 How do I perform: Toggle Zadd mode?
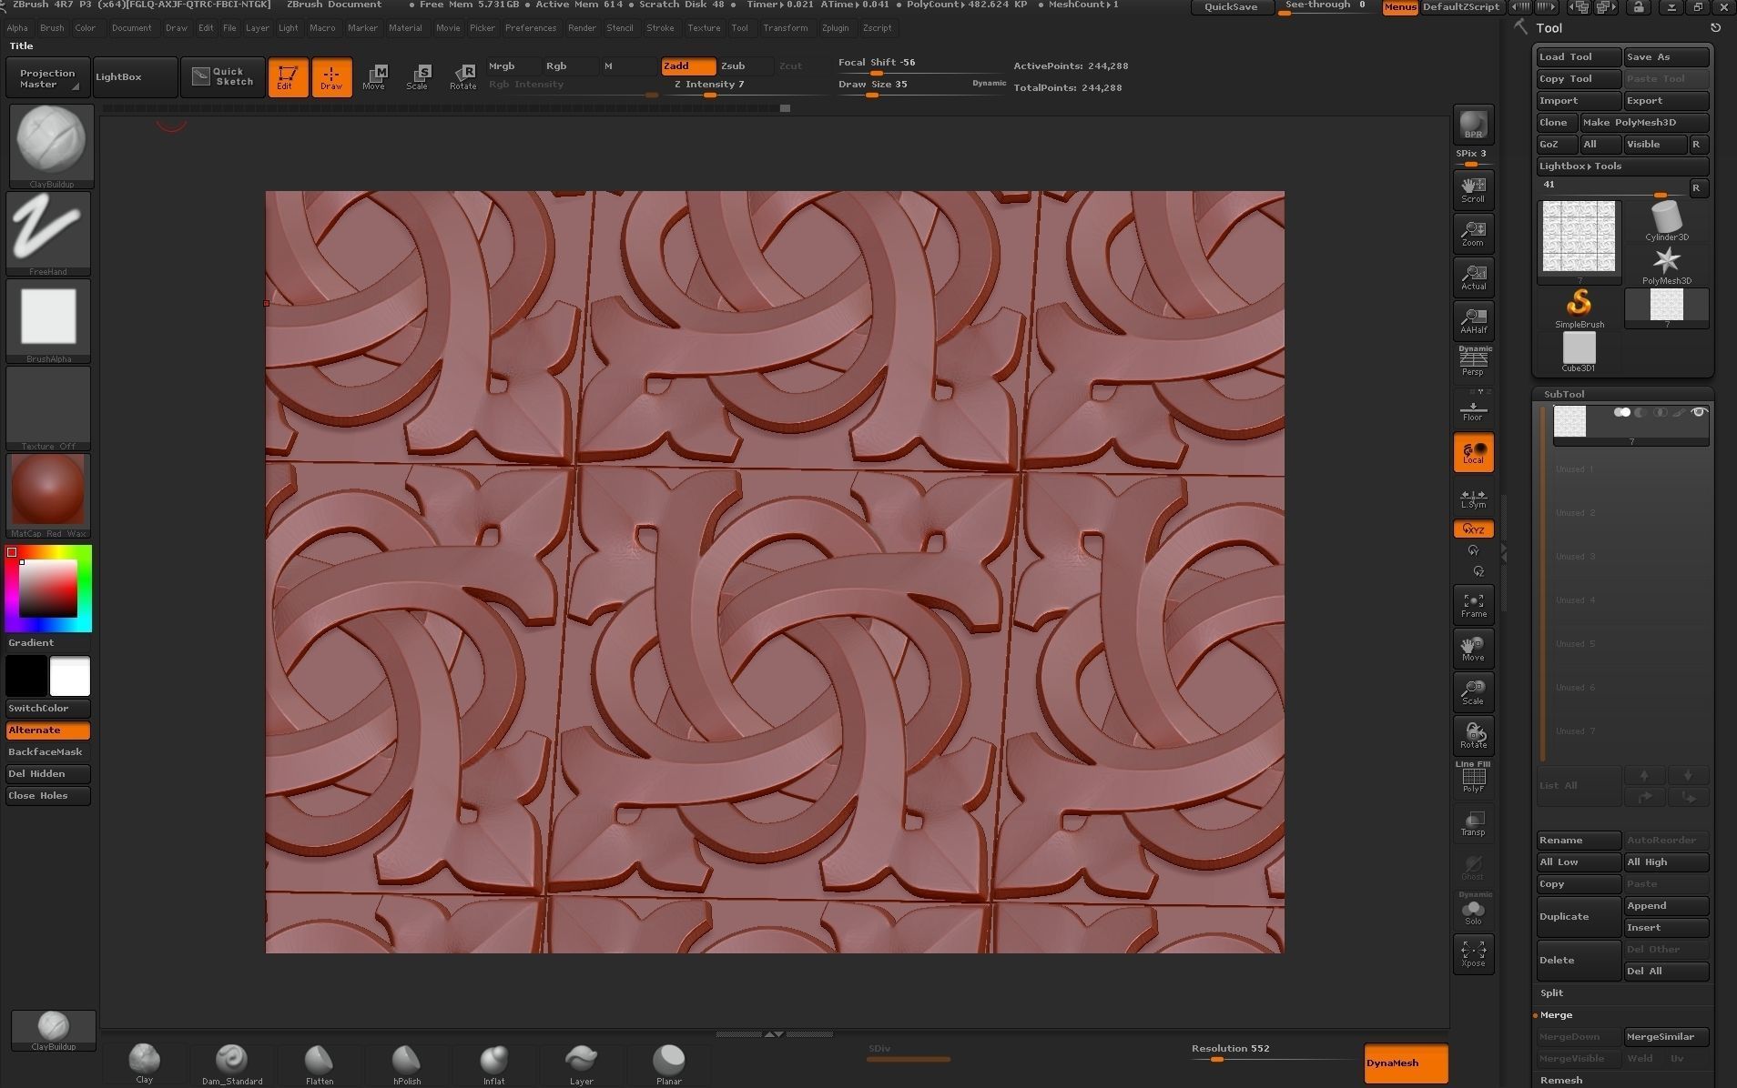tap(688, 65)
